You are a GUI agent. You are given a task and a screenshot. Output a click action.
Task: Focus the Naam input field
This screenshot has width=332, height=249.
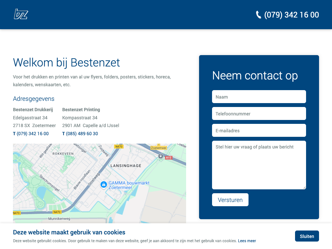pos(259,97)
